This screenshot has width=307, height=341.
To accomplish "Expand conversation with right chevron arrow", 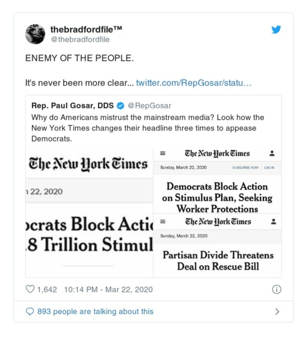I will pos(277,312).
